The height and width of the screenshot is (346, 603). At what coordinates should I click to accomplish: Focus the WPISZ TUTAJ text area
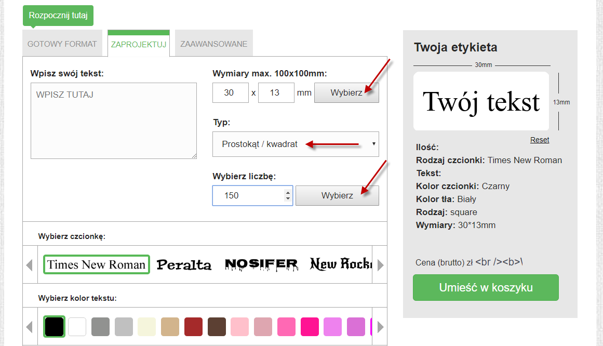point(113,121)
